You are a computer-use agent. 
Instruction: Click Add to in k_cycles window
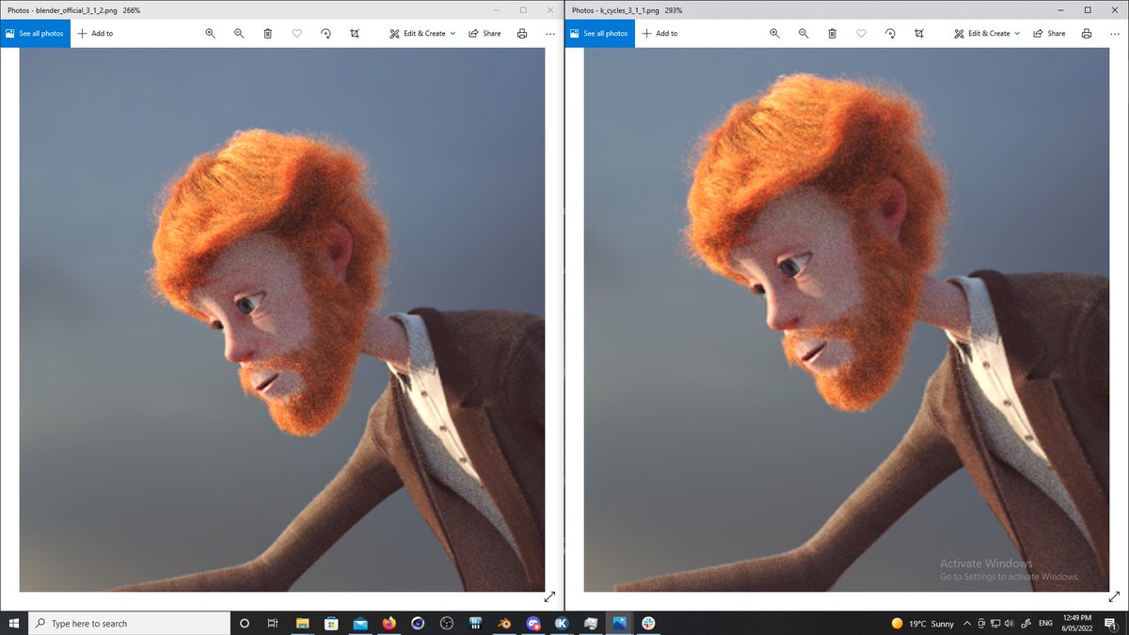point(660,33)
